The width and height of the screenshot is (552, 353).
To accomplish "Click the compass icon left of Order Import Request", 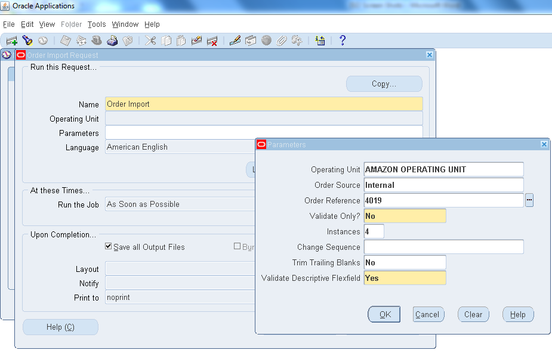I will [x=7, y=55].
